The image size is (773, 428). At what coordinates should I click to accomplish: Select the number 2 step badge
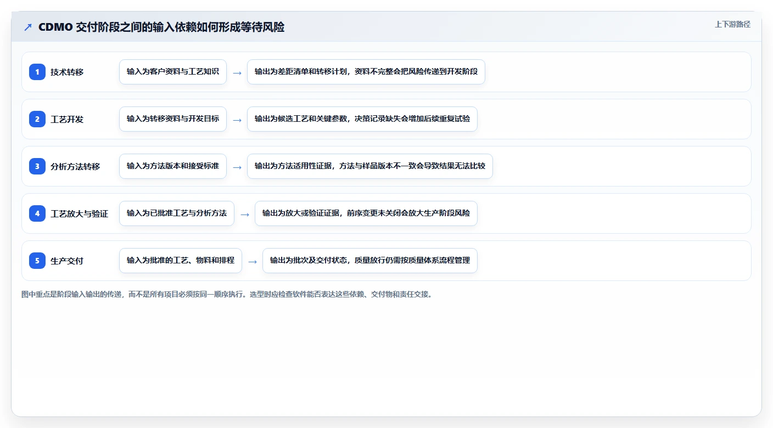pyautogui.click(x=37, y=119)
